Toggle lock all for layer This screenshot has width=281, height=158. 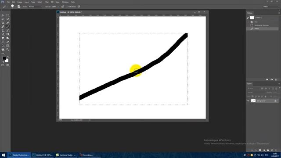click(x=265, y=97)
